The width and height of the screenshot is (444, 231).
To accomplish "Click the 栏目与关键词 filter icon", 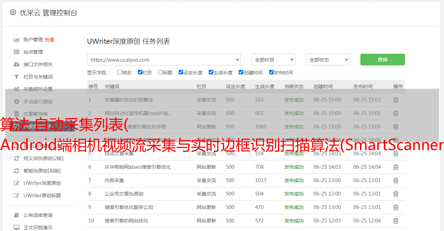I will click(16, 77).
